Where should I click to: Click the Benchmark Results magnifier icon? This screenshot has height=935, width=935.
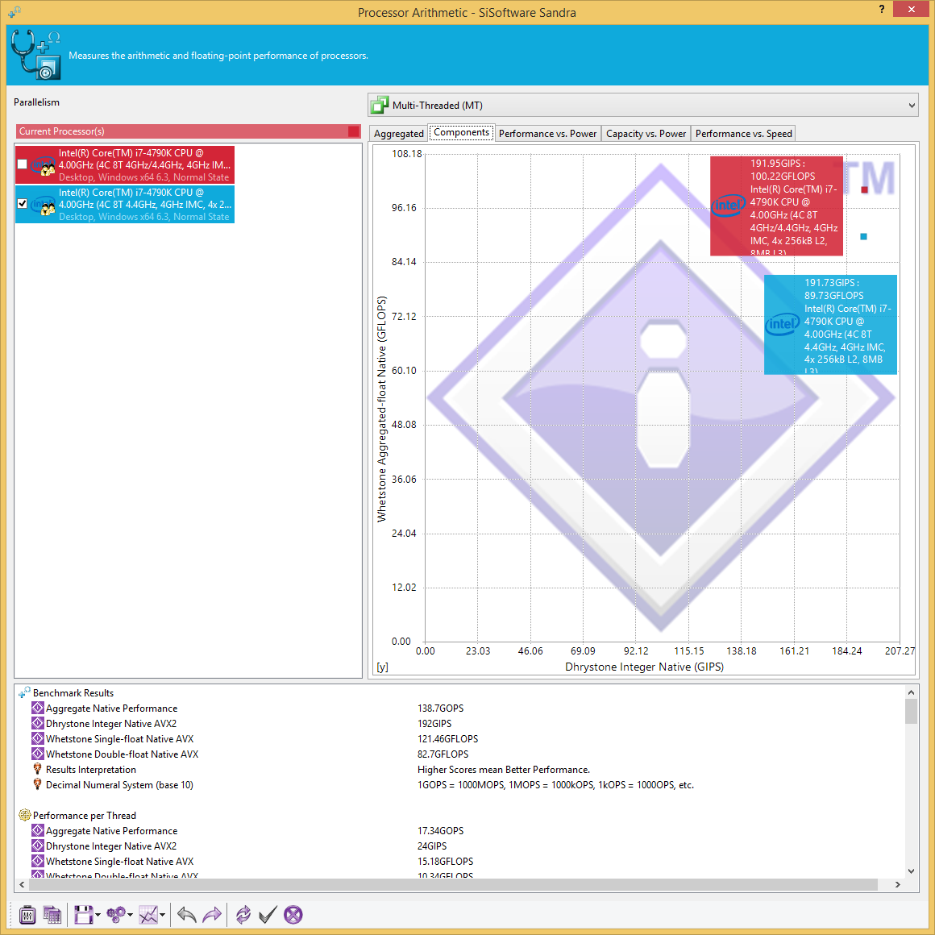pos(24,692)
